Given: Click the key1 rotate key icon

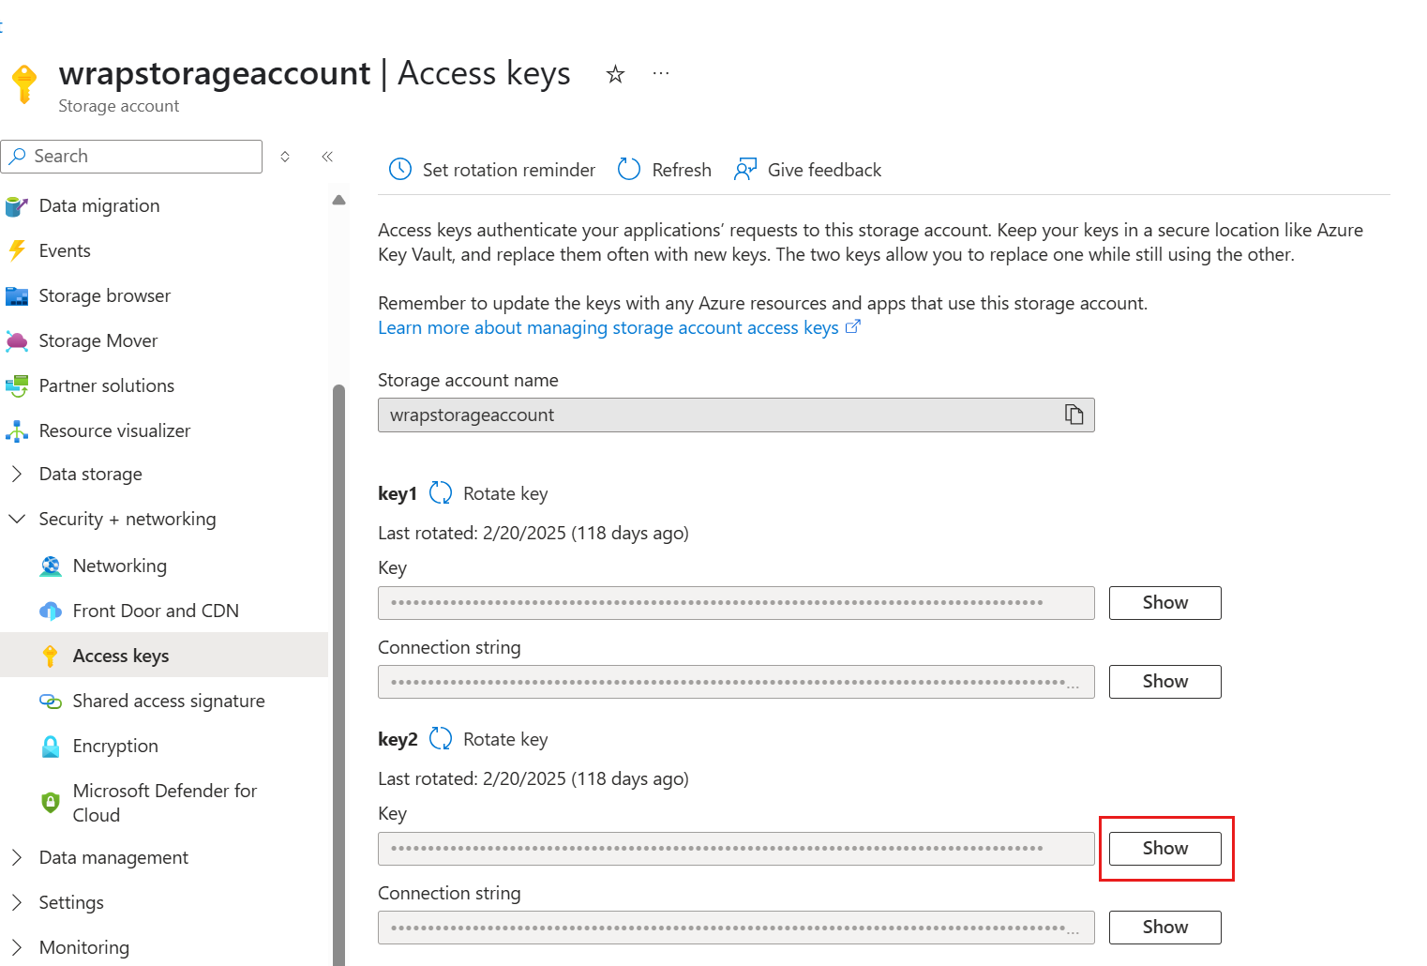Looking at the screenshot, I should click(x=441, y=493).
